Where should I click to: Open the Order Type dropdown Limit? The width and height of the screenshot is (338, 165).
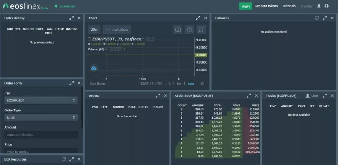pyautogui.click(x=41, y=117)
